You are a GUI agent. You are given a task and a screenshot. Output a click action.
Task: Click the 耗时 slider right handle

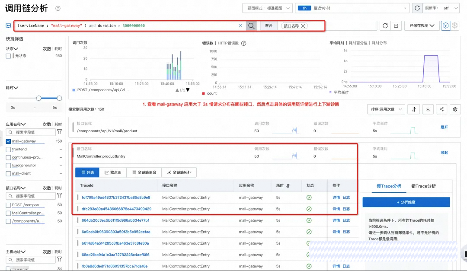tap(59, 98)
